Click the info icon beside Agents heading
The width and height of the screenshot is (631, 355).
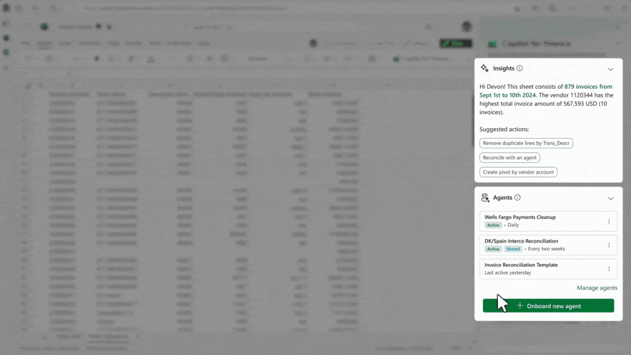(x=518, y=198)
